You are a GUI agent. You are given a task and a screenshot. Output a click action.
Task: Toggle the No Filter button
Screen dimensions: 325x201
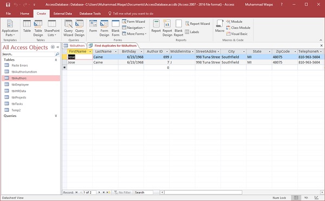click(x=122, y=192)
